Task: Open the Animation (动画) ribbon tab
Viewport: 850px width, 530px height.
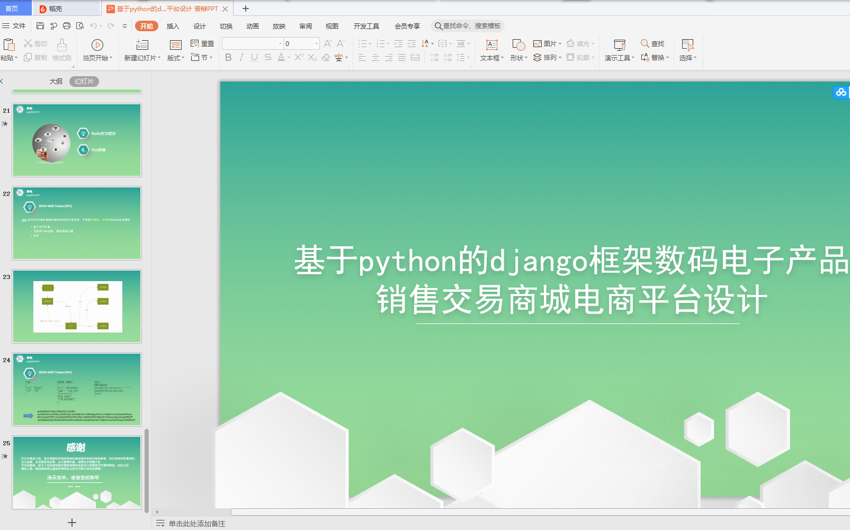Action: click(253, 26)
